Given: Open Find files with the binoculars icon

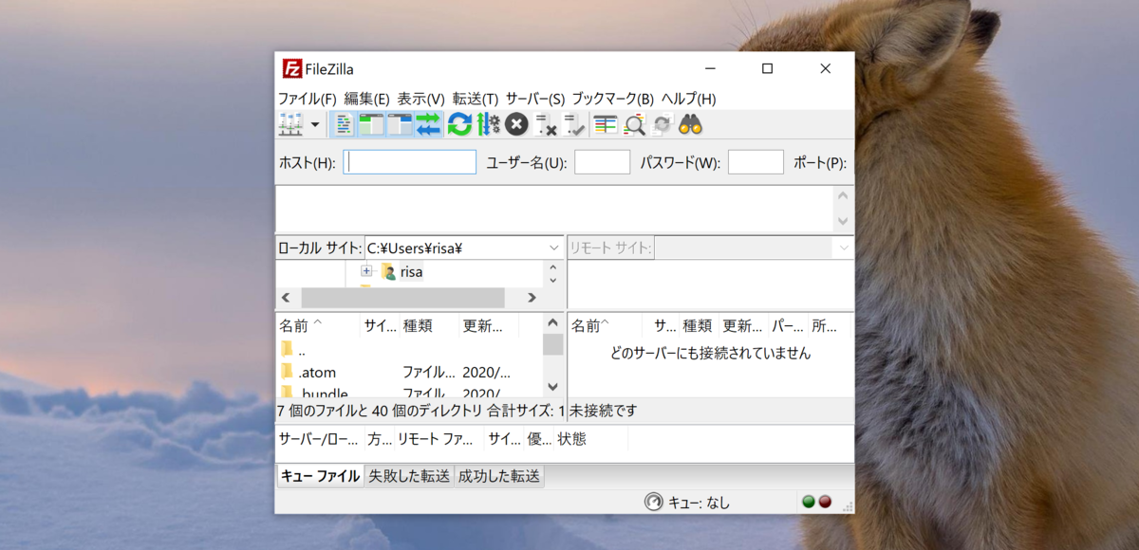Looking at the screenshot, I should click(692, 124).
